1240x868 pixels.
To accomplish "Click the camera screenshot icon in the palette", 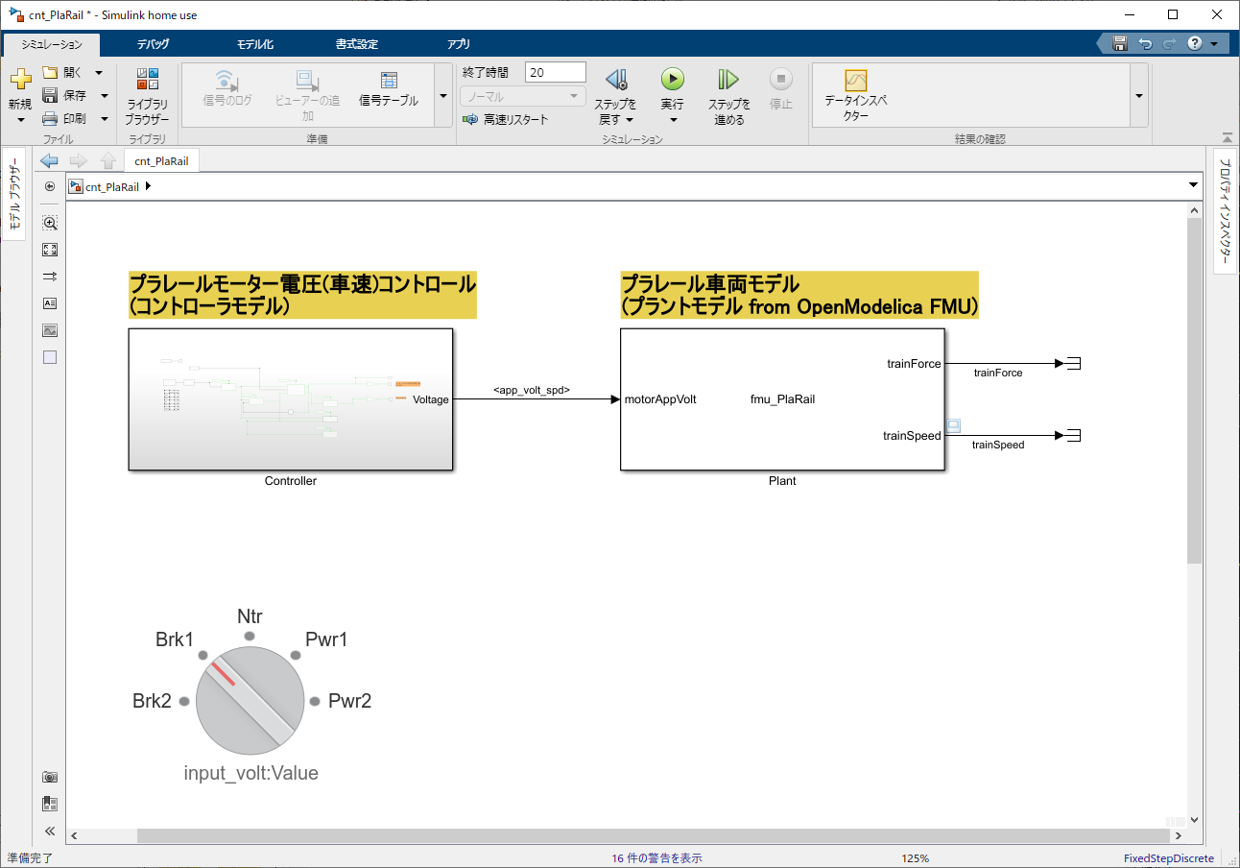I will 49,776.
